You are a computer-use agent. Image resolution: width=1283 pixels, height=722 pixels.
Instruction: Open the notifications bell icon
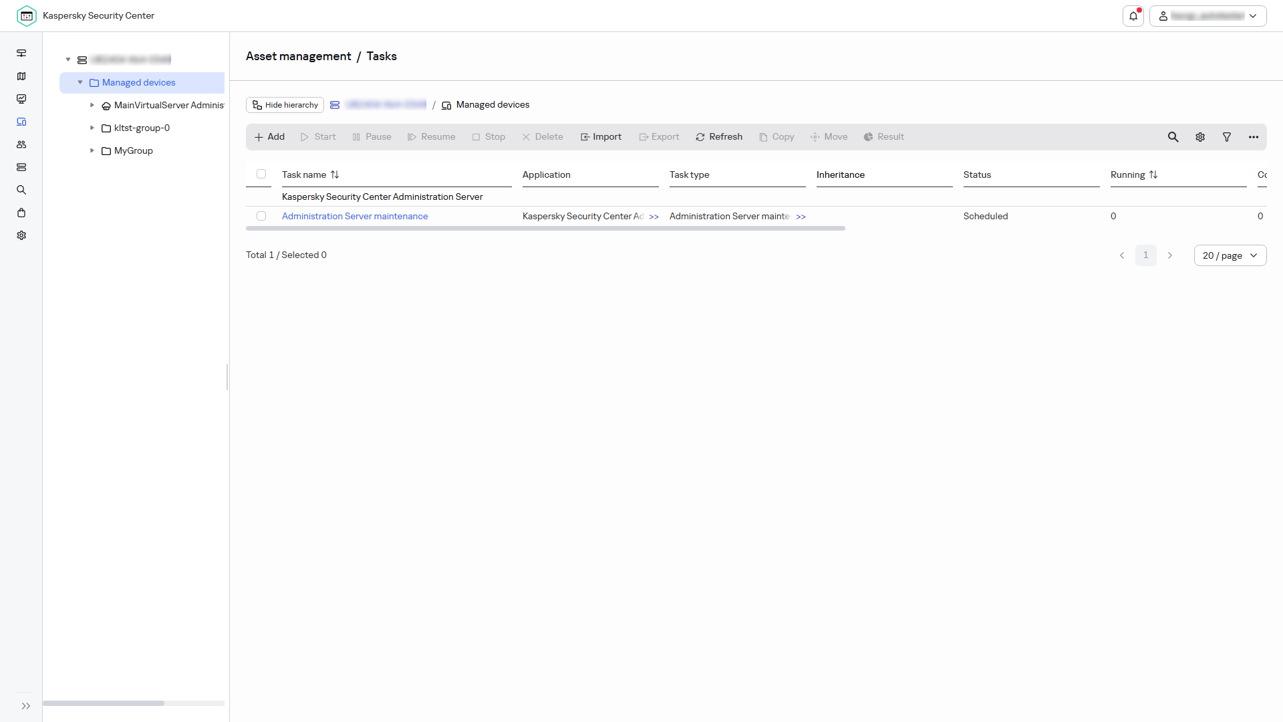(x=1133, y=16)
